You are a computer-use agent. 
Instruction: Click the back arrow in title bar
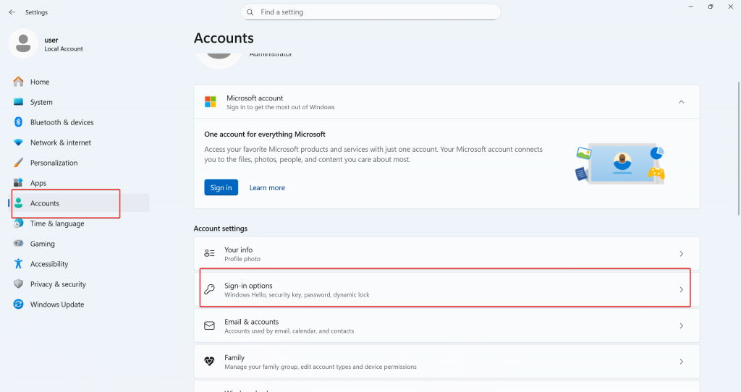(x=12, y=12)
